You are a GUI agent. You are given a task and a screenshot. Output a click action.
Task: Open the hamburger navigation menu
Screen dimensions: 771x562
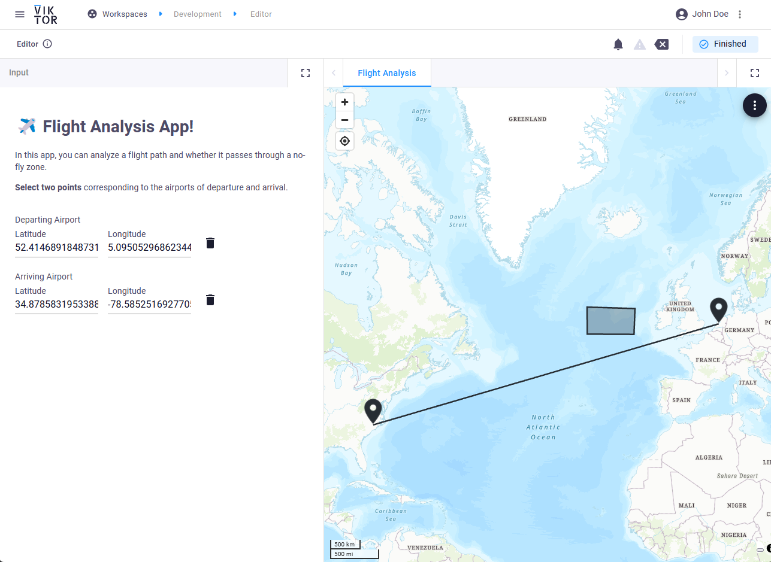(x=20, y=14)
